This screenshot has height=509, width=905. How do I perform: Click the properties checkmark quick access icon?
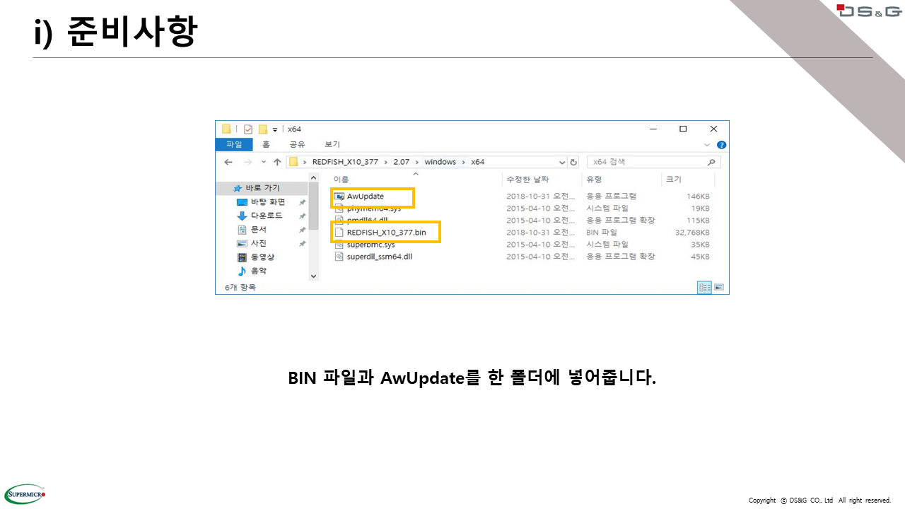(x=248, y=129)
